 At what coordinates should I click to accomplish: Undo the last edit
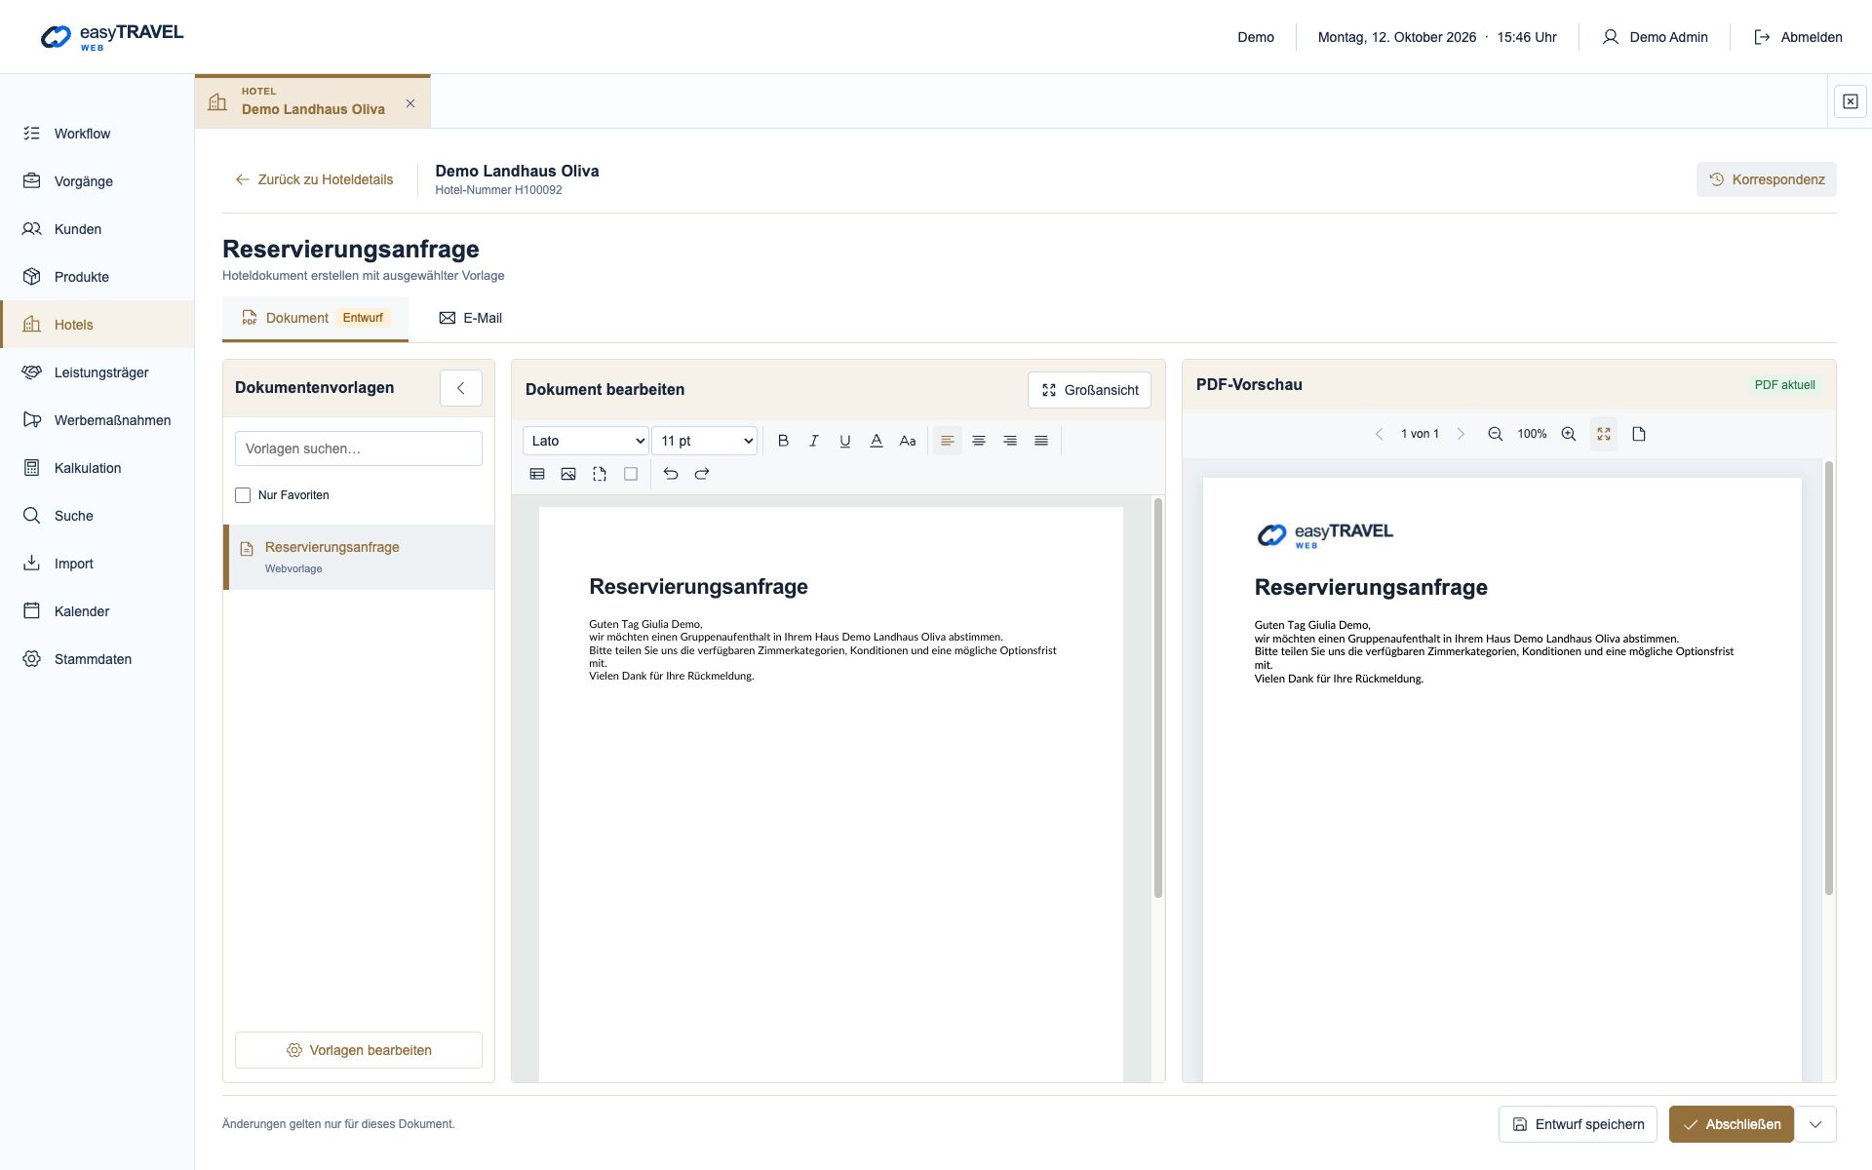pos(671,474)
